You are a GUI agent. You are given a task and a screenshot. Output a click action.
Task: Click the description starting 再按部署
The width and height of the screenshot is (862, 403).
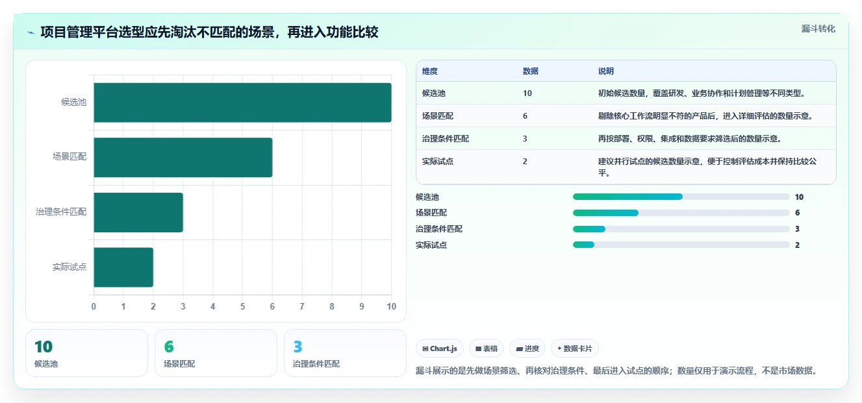(690, 139)
